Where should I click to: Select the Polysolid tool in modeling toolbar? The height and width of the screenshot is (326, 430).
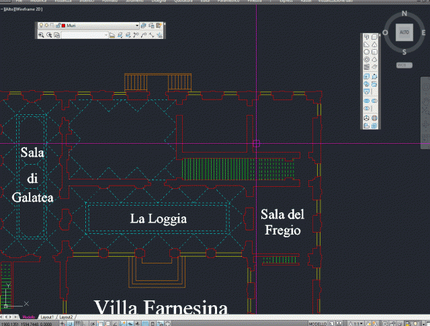click(367, 37)
